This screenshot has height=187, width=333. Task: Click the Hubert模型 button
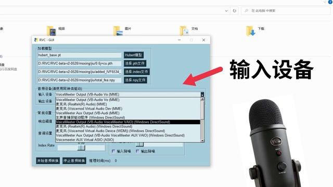pyautogui.click(x=134, y=55)
